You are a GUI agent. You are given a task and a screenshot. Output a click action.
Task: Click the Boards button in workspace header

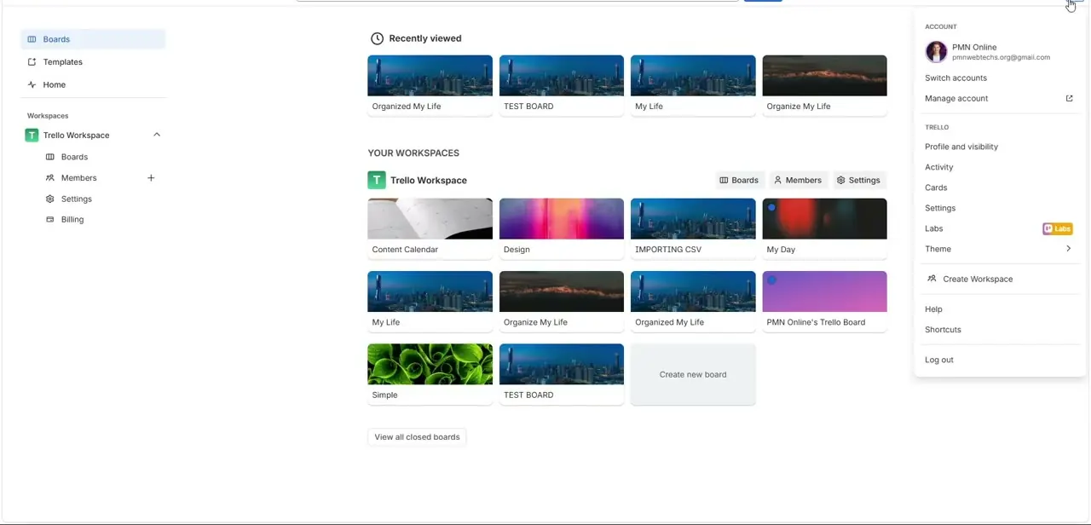(x=739, y=181)
